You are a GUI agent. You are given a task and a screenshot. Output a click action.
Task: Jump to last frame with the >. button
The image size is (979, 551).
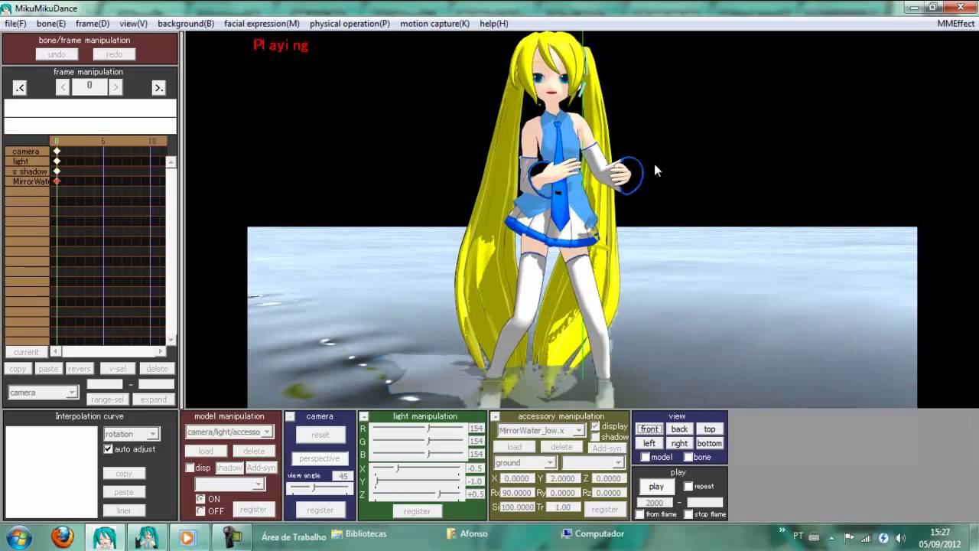pos(158,88)
